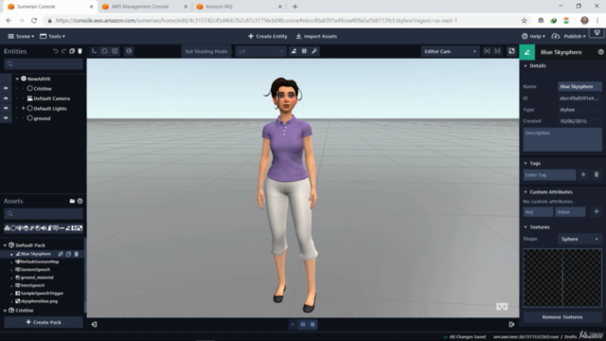The image size is (606, 341).
Task: Duplicate the selected entity in Entities panel
Action: pyautogui.click(x=72, y=51)
